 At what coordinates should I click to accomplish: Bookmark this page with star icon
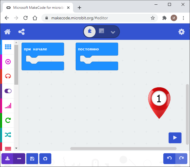(x=153, y=18)
